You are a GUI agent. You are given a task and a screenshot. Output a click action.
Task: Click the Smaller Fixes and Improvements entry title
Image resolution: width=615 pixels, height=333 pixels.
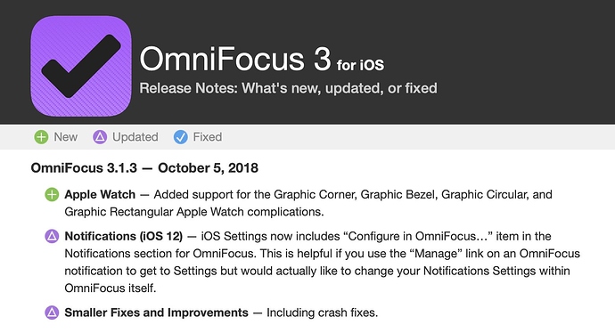157,313
